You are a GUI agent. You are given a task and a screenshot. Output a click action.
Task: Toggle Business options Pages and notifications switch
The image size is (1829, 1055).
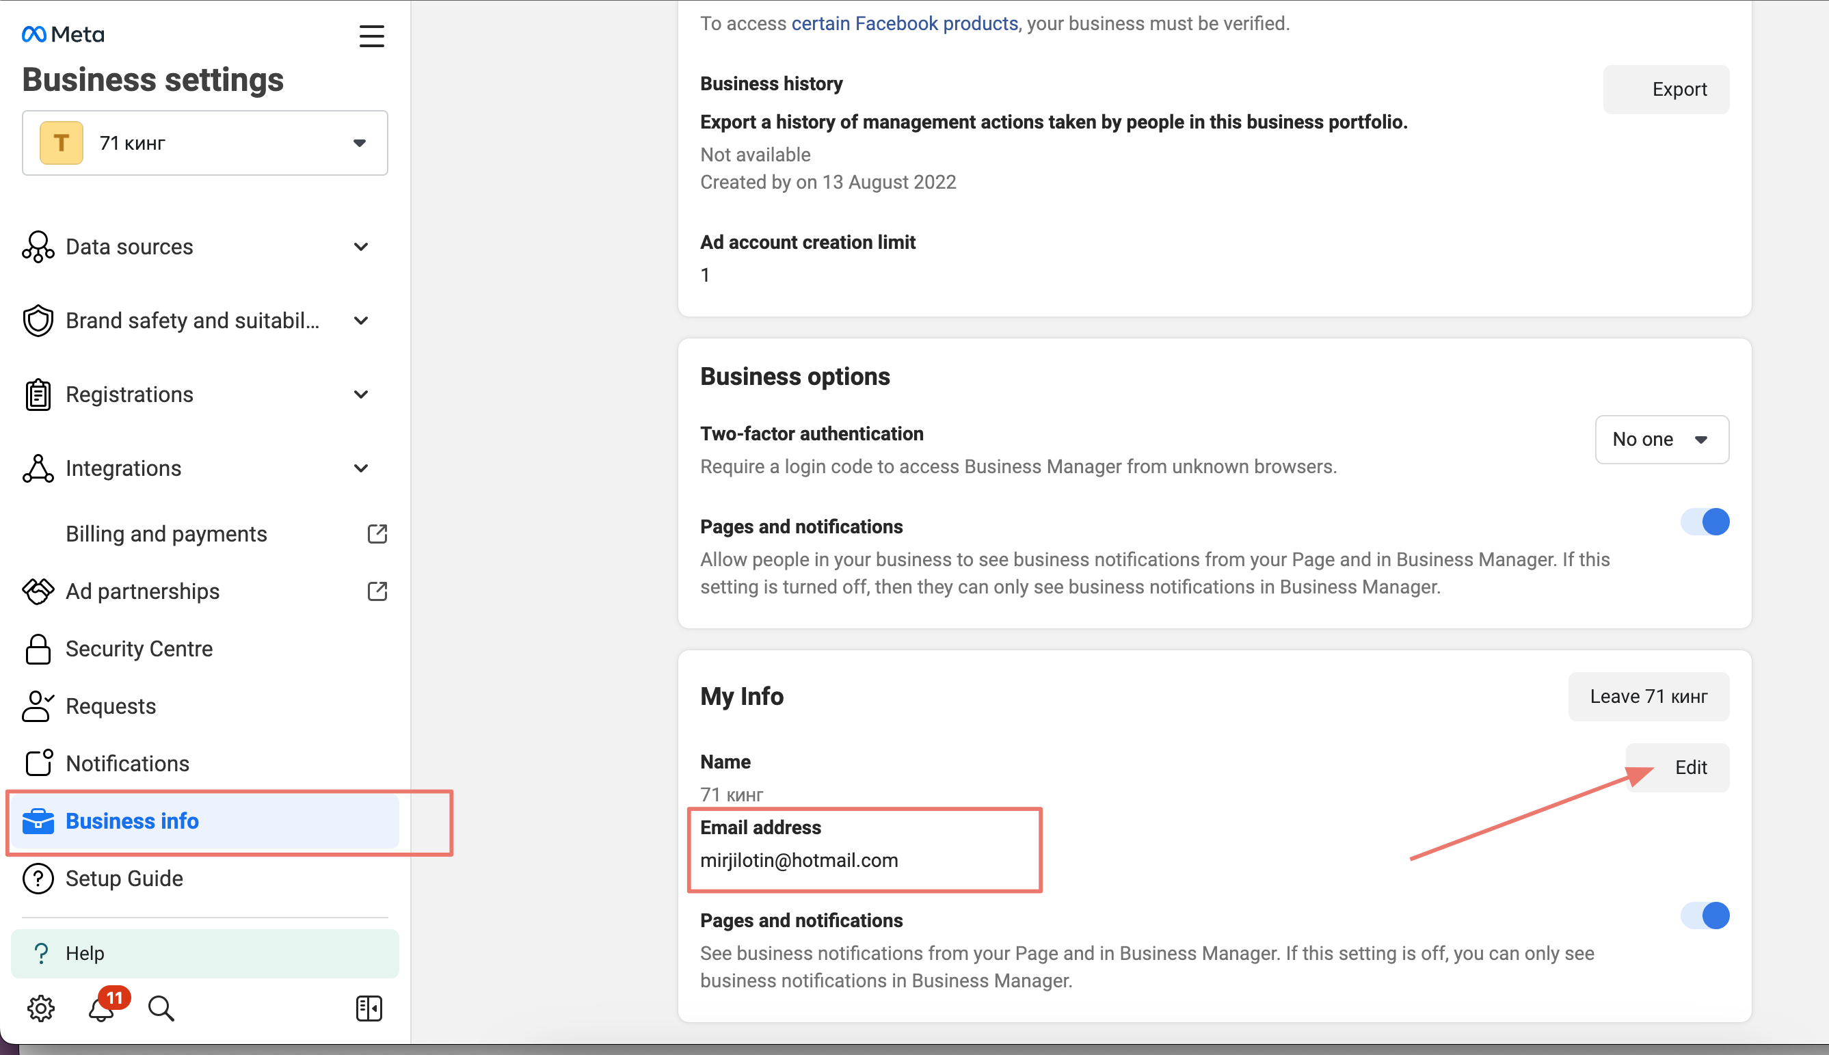click(1705, 522)
